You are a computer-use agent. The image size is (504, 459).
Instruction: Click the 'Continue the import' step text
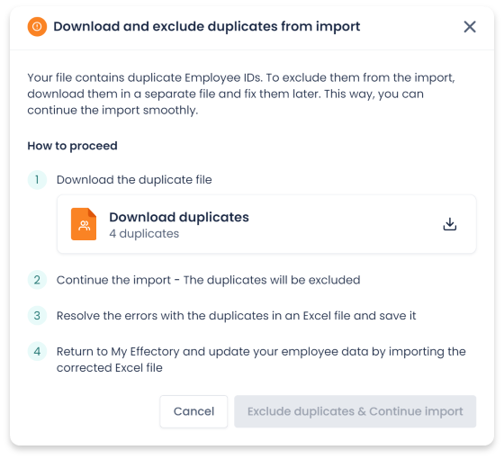[208, 280]
